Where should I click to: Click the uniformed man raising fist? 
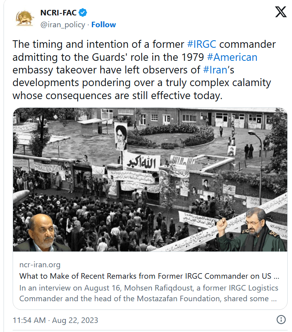pyautogui.click(x=252, y=230)
